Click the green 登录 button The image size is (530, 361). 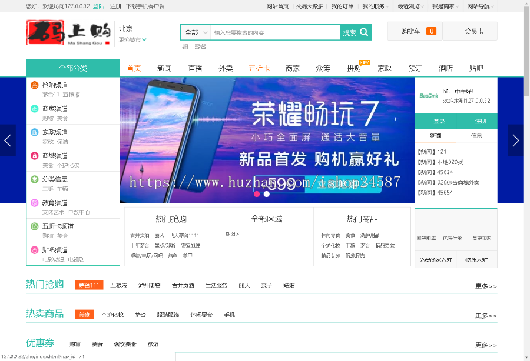[435, 121]
